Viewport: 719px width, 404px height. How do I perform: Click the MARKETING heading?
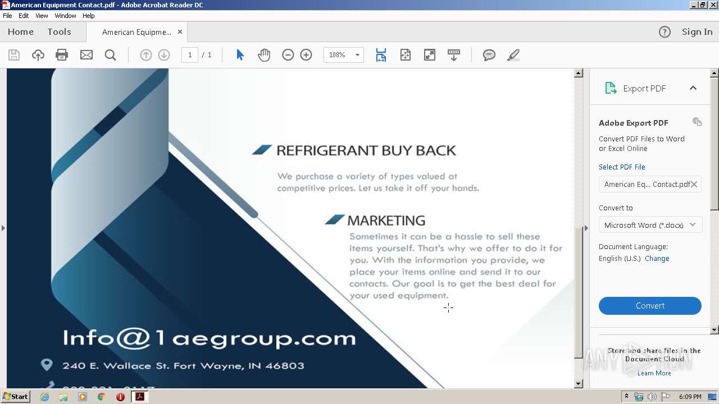pos(386,221)
